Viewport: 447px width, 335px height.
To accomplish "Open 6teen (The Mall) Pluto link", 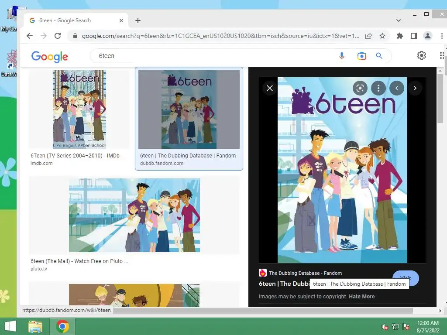I will [79, 261].
